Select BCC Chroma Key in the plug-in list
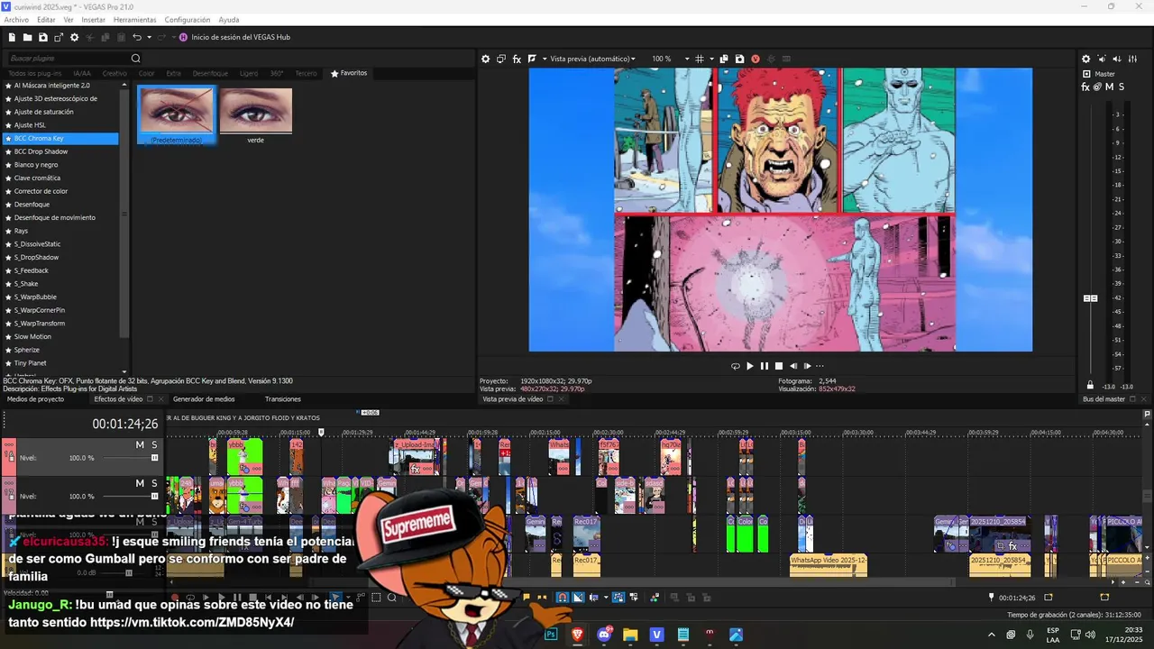Image resolution: width=1154 pixels, height=649 pixels. (x=61, y=139)
